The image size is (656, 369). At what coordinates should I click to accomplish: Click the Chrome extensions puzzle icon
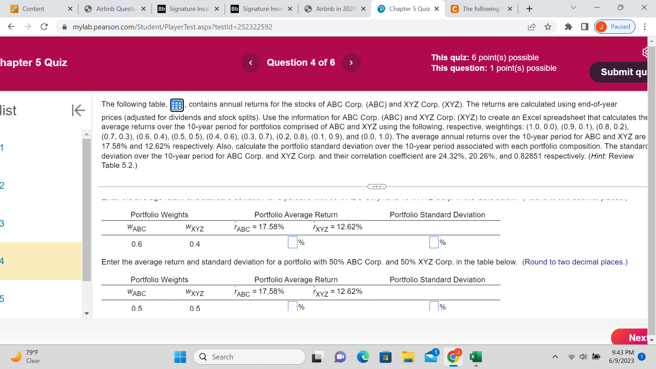click(x=568, y=27)
